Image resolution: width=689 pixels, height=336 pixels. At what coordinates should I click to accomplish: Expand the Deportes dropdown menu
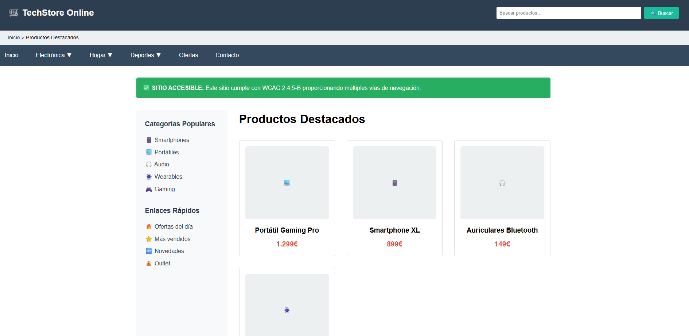pos(145,55)
